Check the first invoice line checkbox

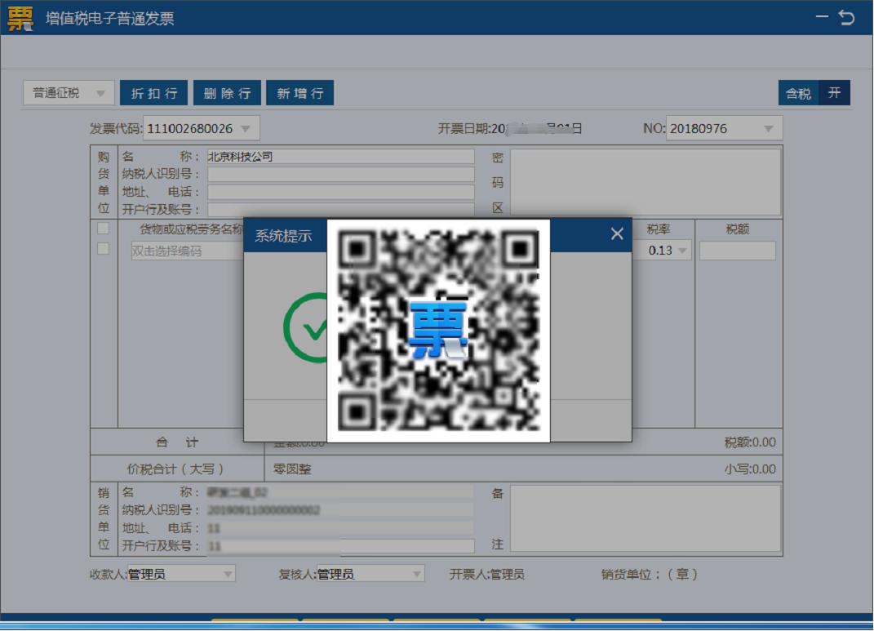[x=102, y=229]
